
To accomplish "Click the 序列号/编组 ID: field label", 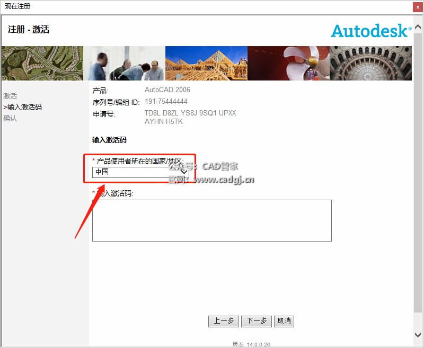I will pyautogui.click(x=116, y=102).
